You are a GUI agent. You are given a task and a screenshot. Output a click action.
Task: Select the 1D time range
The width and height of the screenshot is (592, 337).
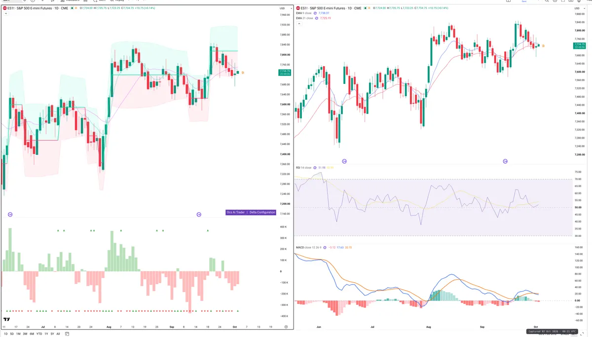6,334
